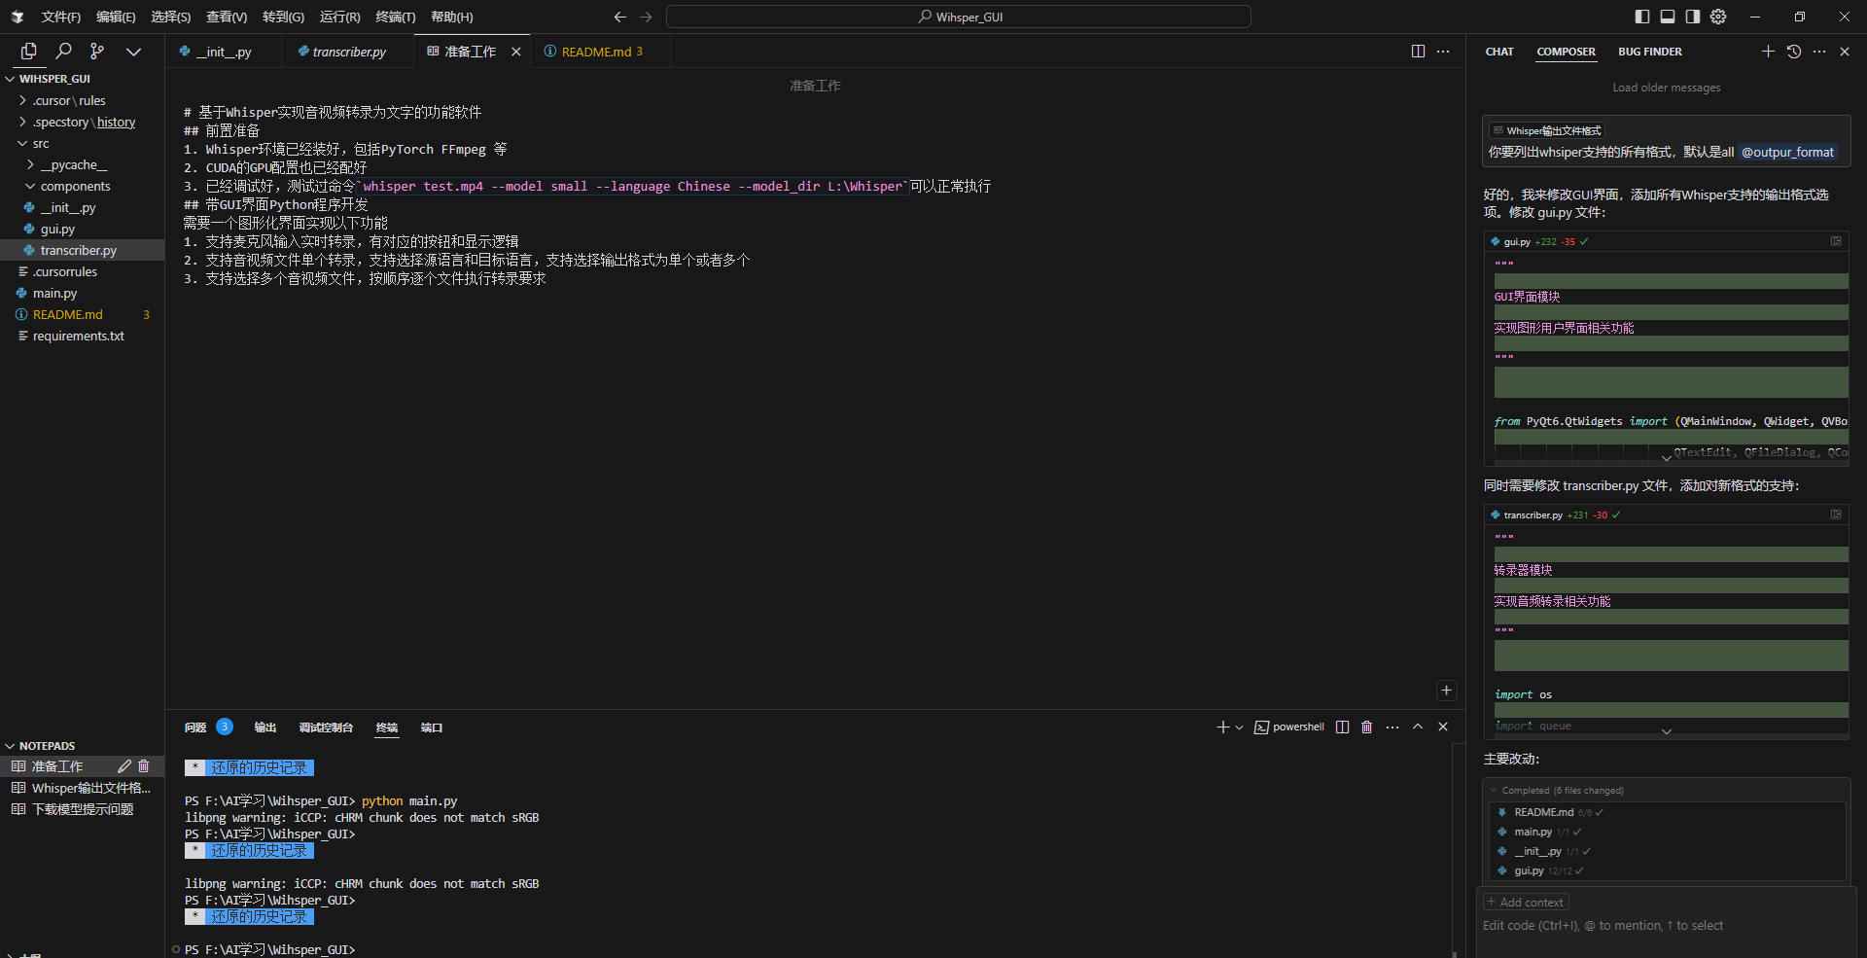
Task: Open the 输出 output panel tab
Action: point(265,727)
